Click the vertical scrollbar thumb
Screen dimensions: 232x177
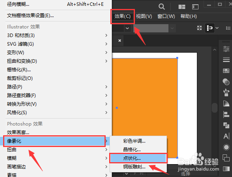214,108
